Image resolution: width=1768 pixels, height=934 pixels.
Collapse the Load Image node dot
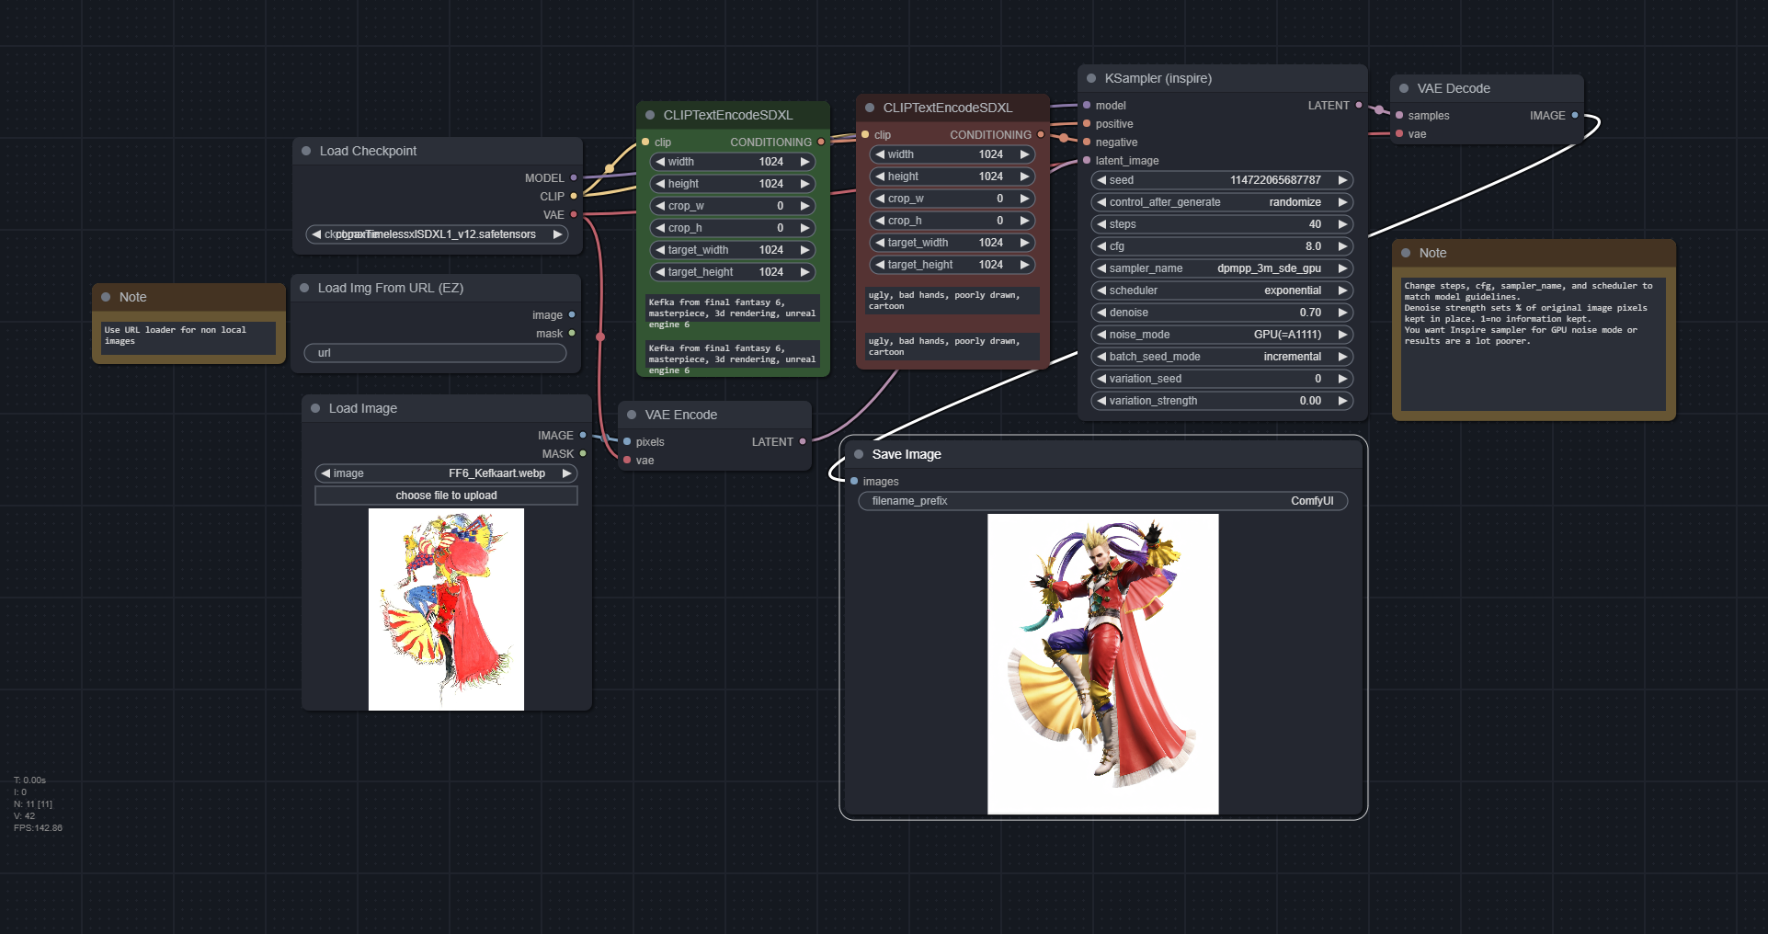(x=315, y=408)
